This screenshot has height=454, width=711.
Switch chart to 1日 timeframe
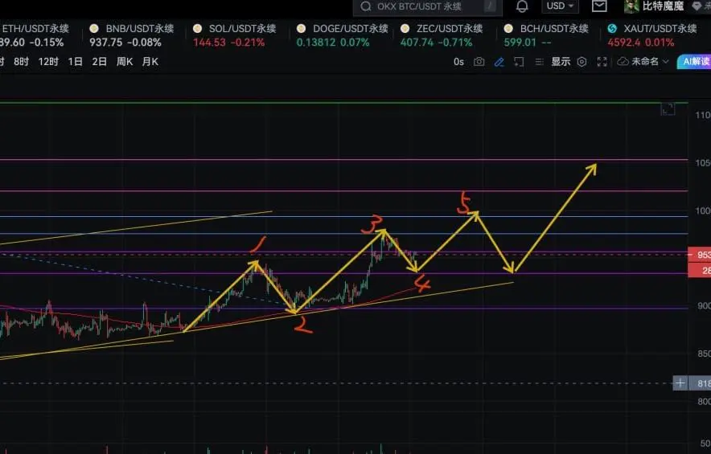[76, 62]
